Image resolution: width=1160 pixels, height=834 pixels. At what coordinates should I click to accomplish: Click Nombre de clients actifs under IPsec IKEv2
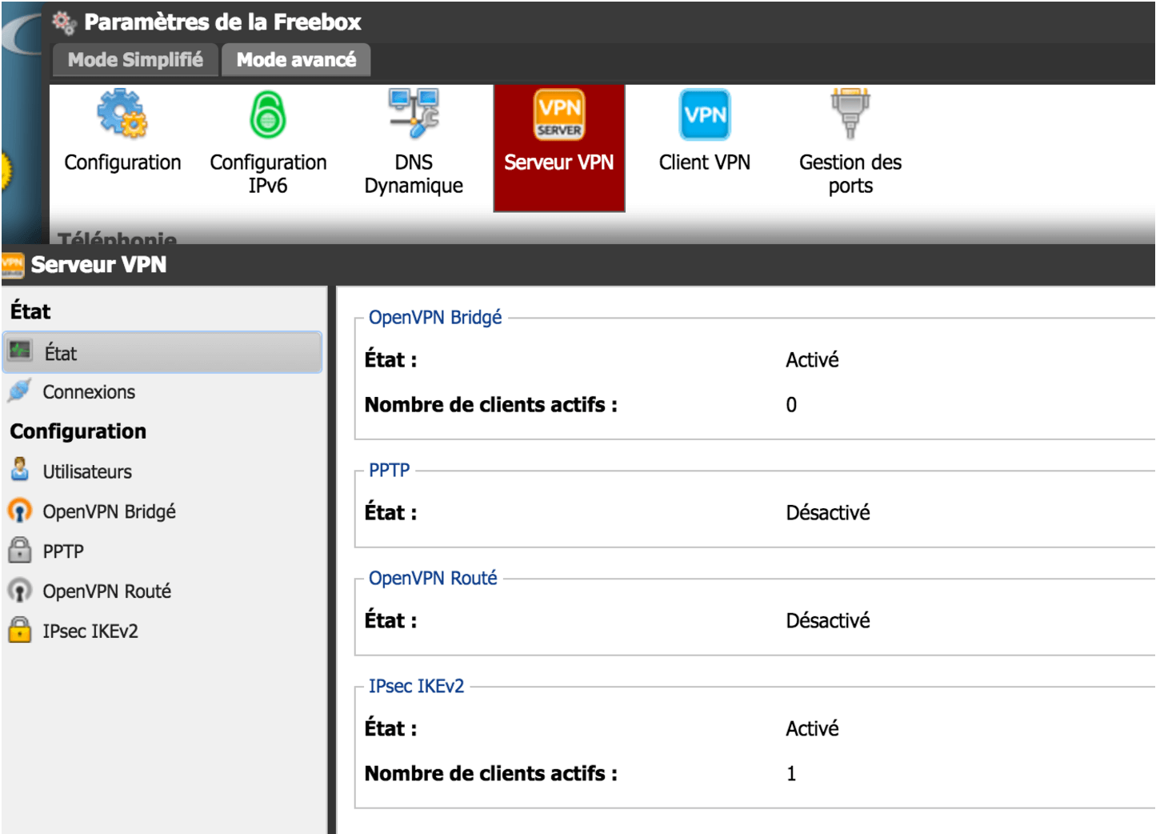tap(490, 774)
